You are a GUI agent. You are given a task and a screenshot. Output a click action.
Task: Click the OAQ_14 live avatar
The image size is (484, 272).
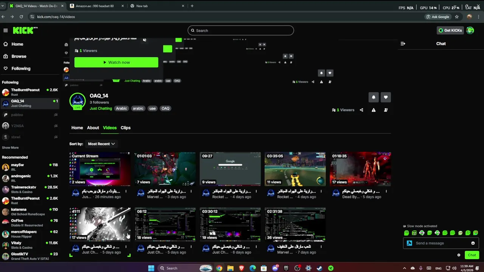tap(78, 101)
